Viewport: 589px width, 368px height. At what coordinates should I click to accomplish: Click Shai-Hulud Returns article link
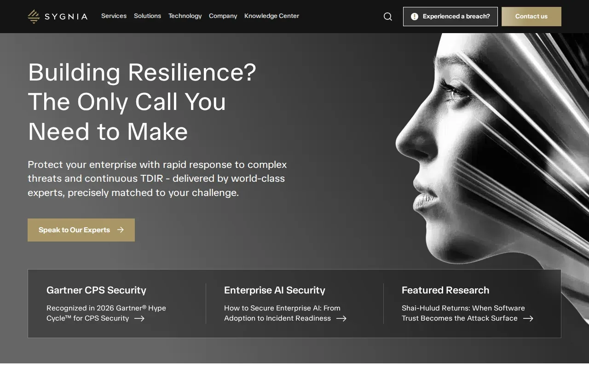click(x=468, y=313)
